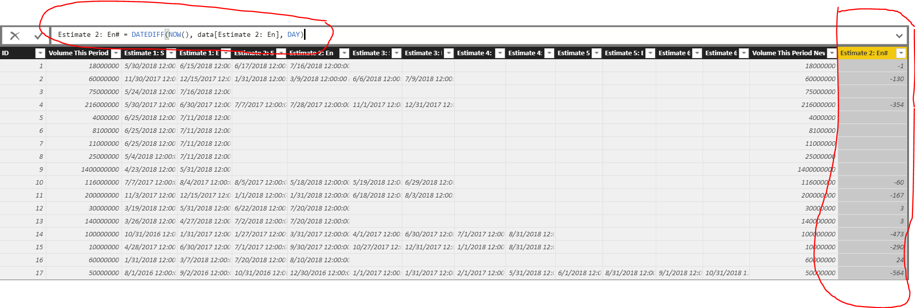This screenshot has width=915, height=308.
Task: Click the 6/1/2018 date cell
Action: pyautogui.click(x=579, y=273)
